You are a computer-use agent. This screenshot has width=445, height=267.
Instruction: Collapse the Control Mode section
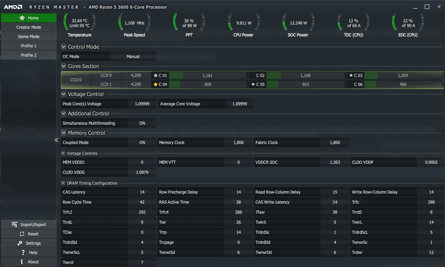[x=64, y=47]
